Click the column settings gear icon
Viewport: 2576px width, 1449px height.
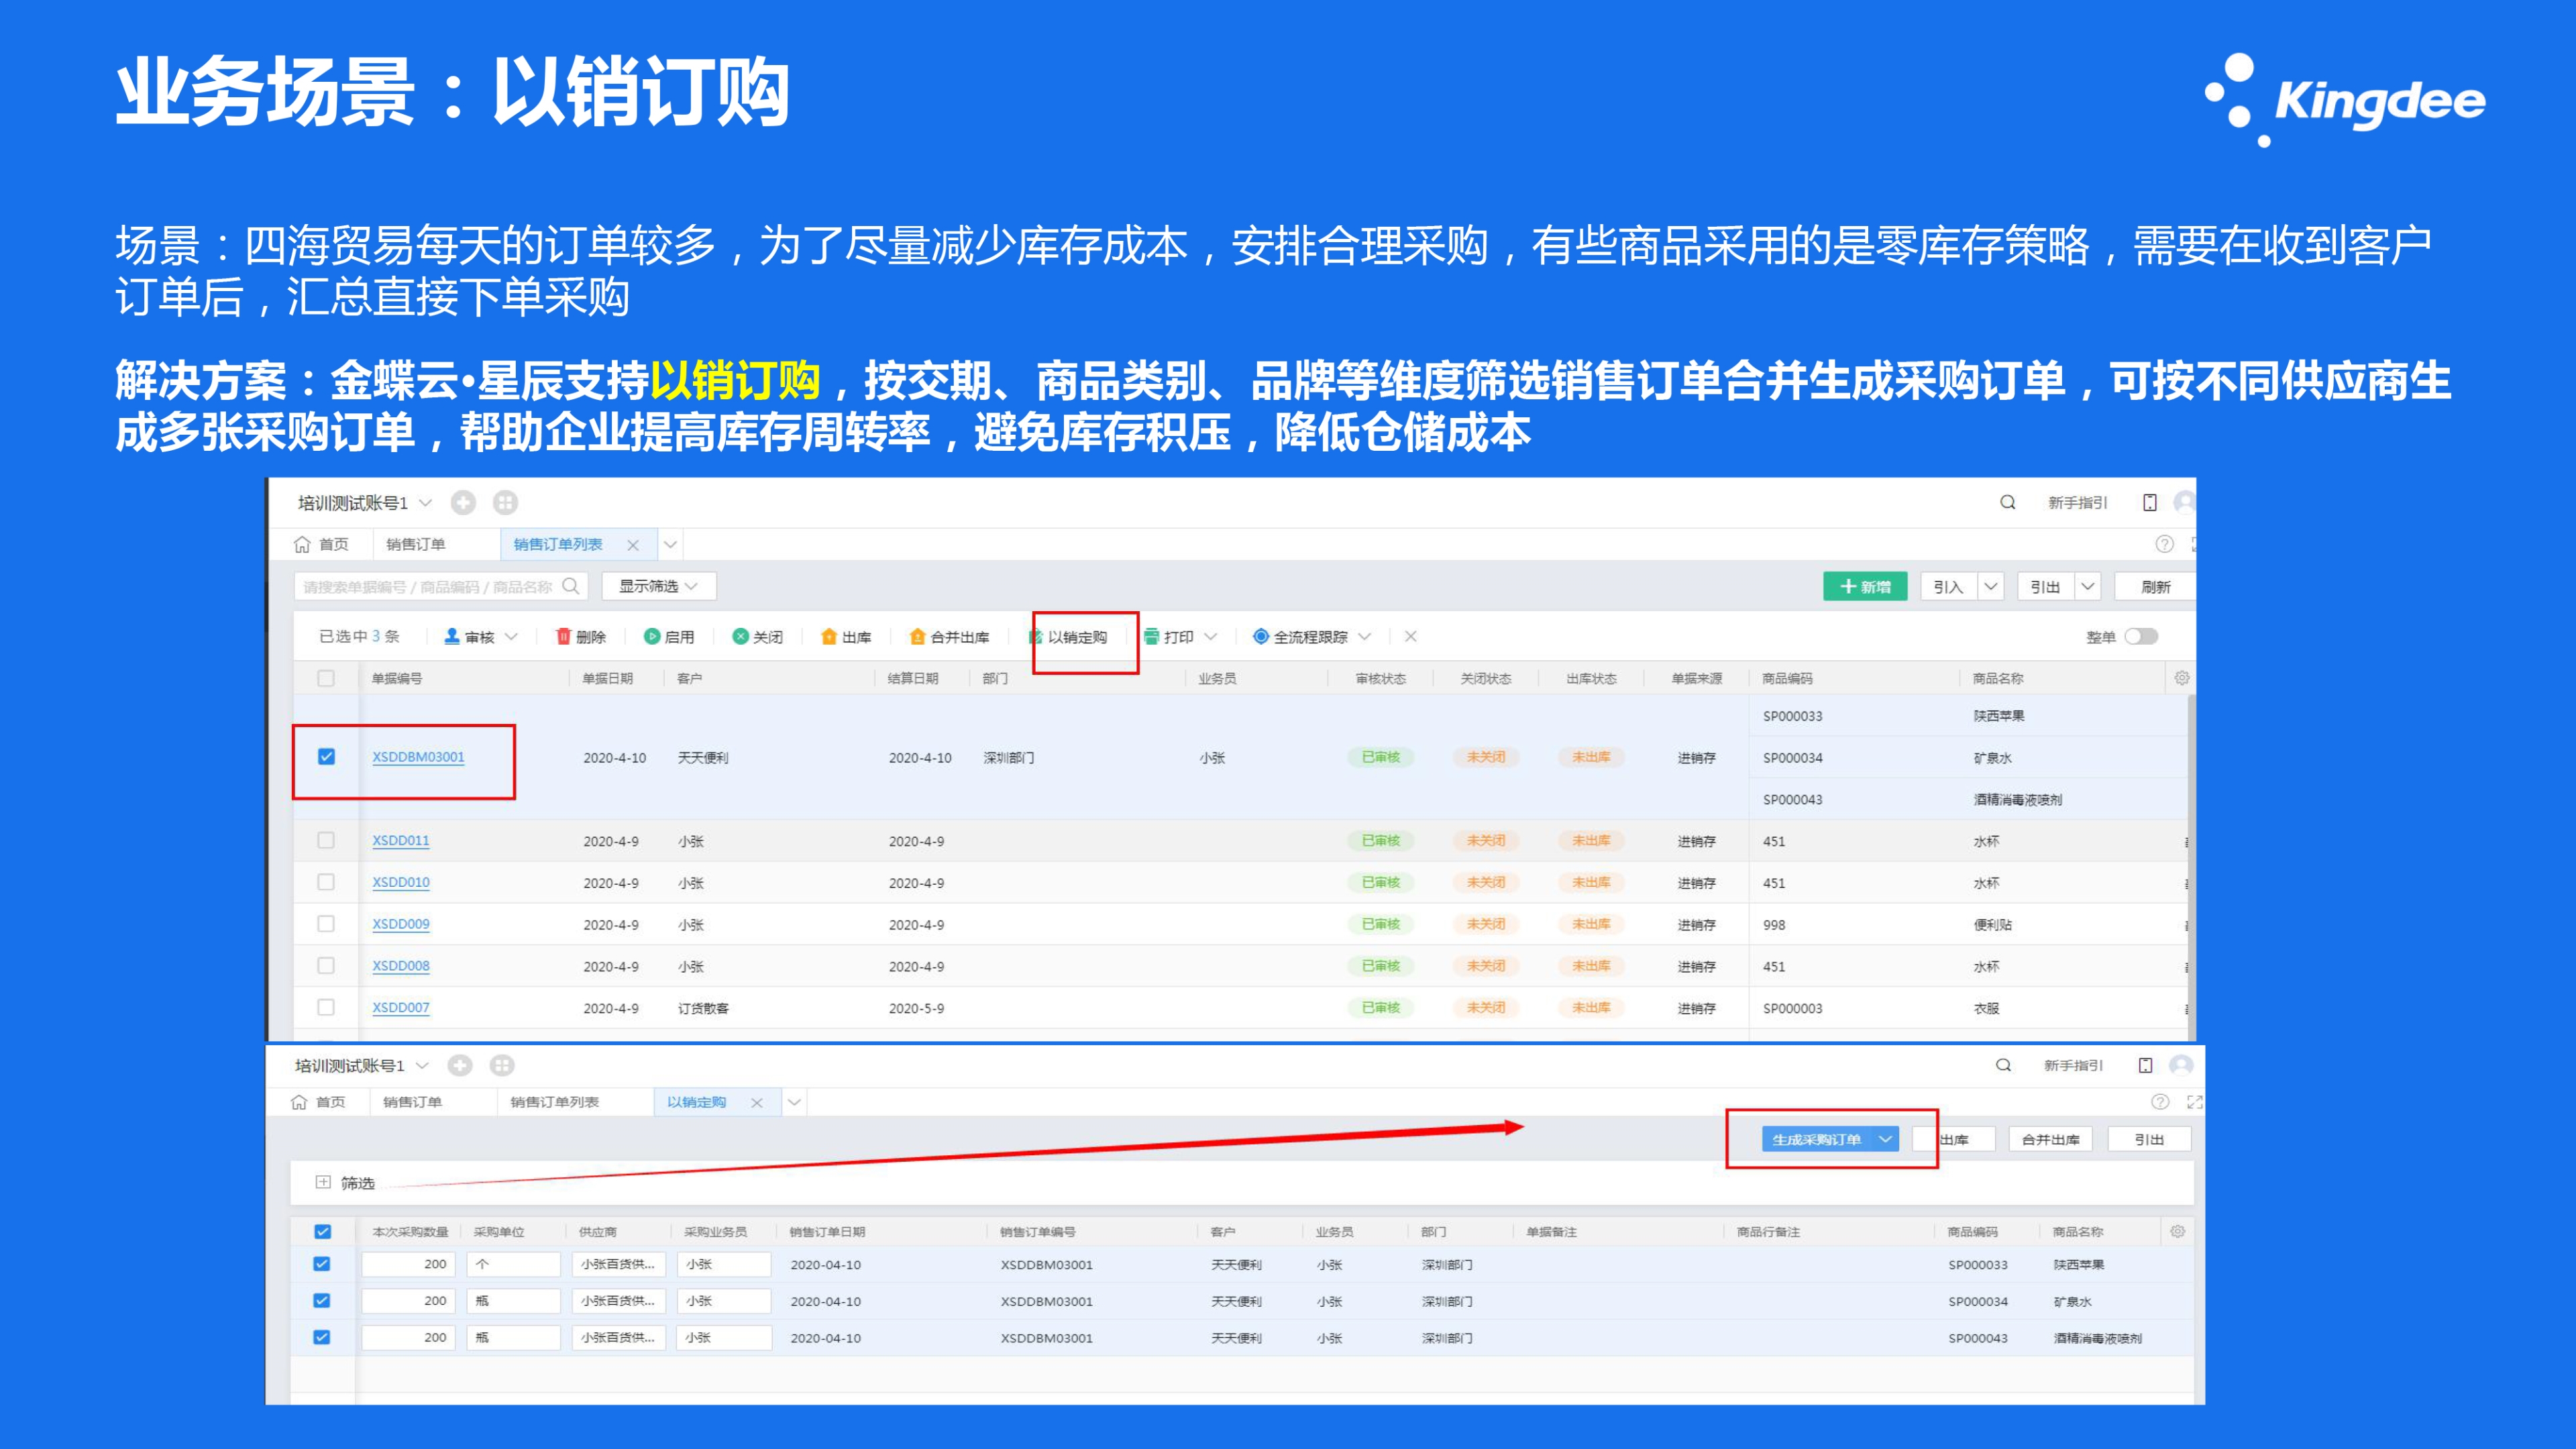(2181, 678)
